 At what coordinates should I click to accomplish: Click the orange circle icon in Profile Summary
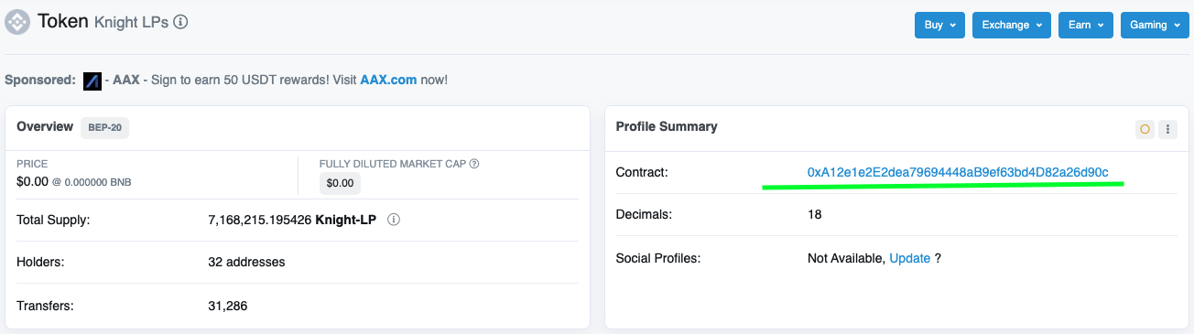(1145, 129)
